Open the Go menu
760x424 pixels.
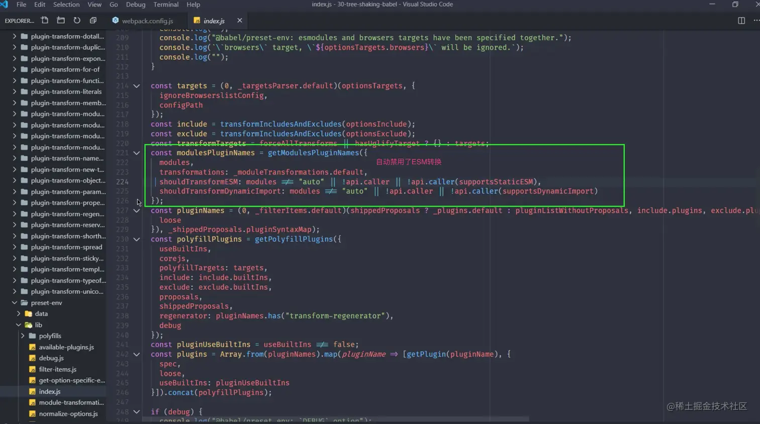(114, 5)
